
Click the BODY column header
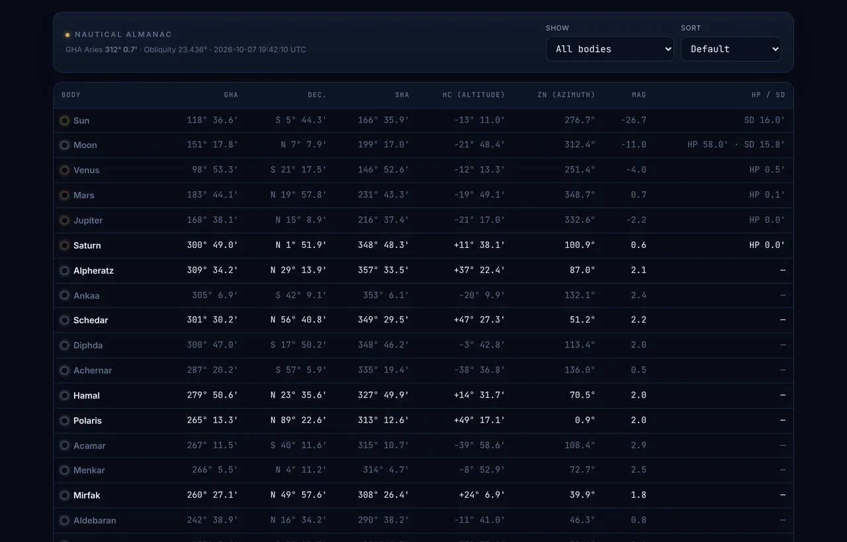click(x=71, y=95)
